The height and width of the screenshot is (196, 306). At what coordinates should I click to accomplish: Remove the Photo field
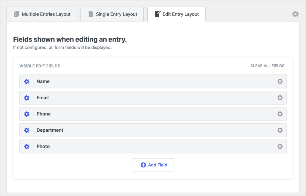(x=280, y=146)
